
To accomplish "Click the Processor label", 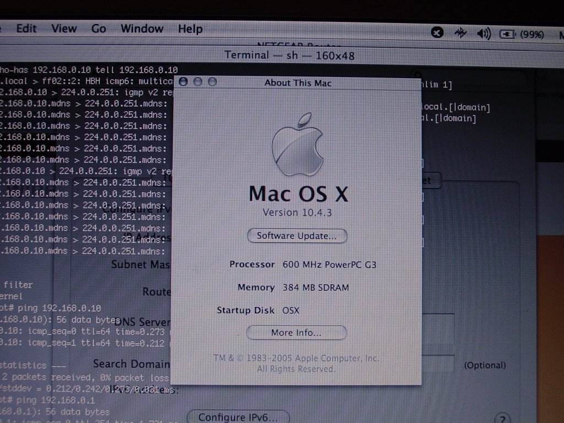I will (252, 264).
